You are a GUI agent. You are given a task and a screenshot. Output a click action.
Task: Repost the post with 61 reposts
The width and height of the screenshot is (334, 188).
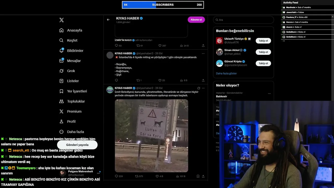tap(140, 45)
